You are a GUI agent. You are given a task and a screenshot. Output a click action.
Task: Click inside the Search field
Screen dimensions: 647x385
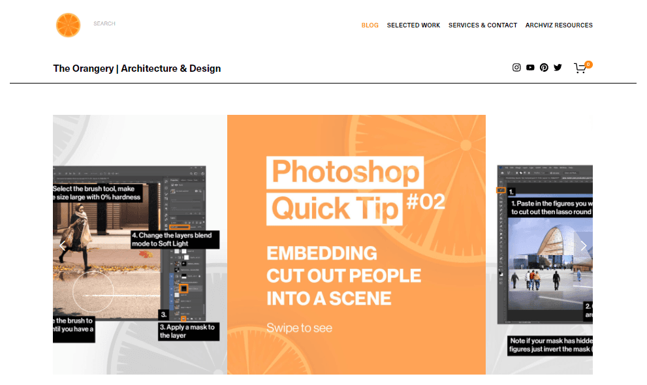104,23
